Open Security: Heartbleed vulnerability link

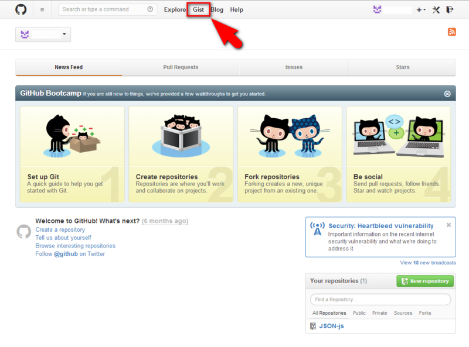[x=380, y=226]
